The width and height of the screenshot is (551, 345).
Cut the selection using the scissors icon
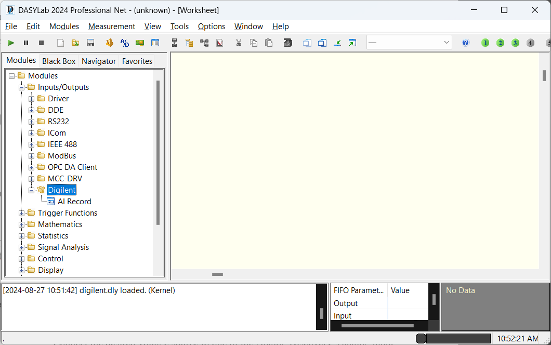[239, 43]
